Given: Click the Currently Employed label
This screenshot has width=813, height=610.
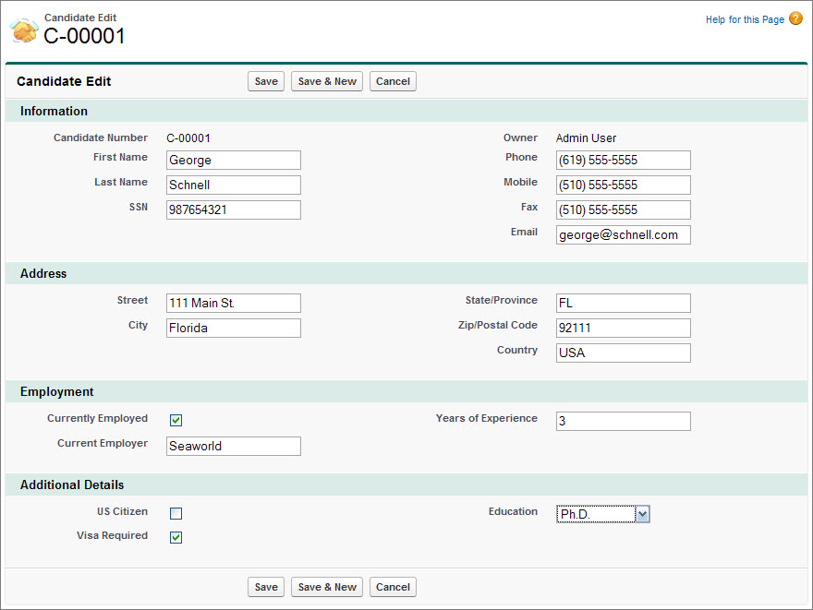Looking at the screenshot, I should click(98, 418).
